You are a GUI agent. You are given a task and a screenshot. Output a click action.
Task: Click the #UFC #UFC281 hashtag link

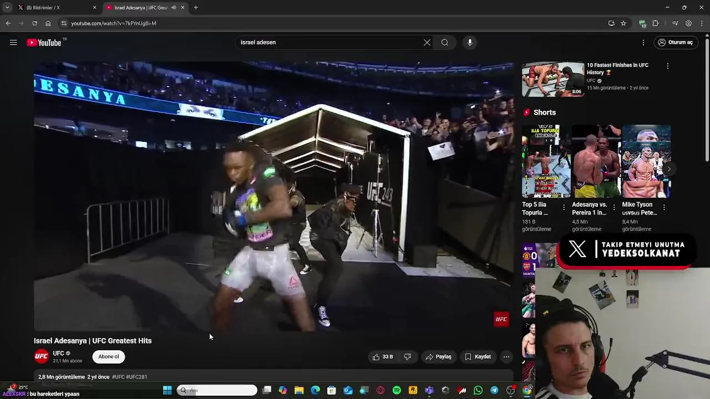point(130,377)
